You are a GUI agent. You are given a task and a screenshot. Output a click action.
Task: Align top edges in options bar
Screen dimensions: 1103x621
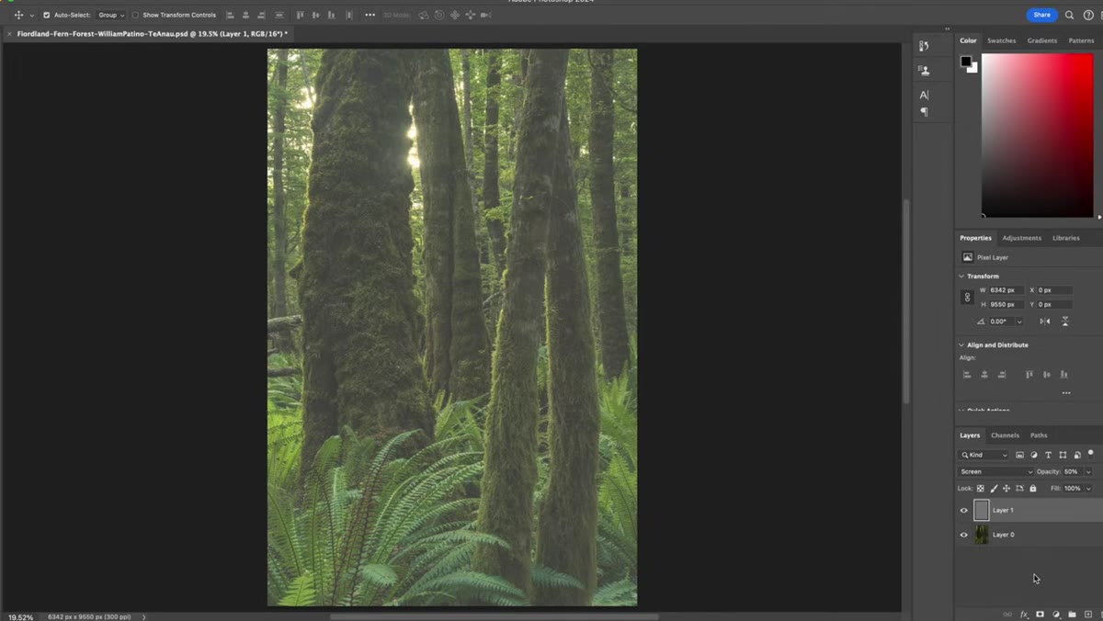click(301, 15)
